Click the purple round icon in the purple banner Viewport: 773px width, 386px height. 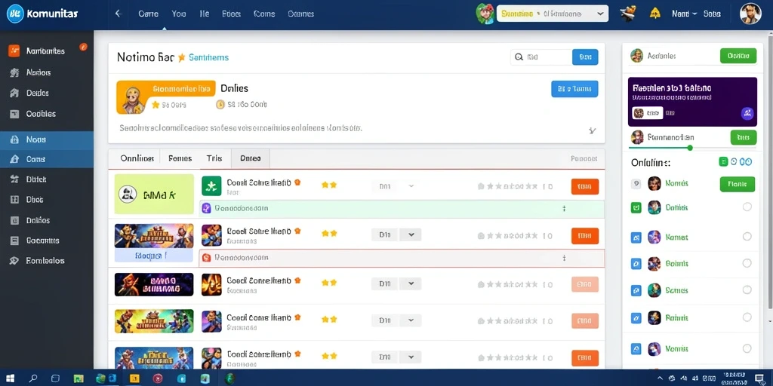point(747,113)
